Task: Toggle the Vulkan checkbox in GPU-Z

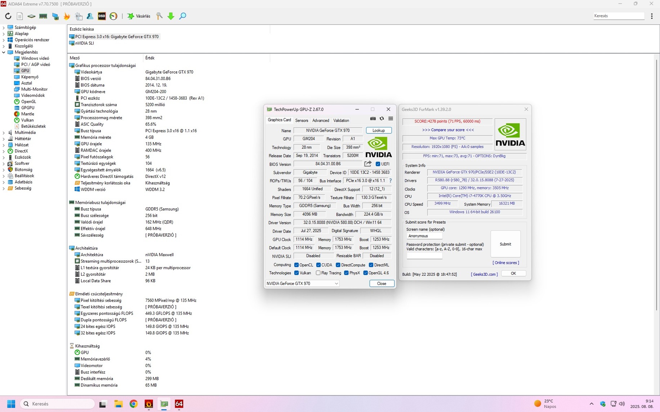Action: pyautogui.click(x=296, y=273)
